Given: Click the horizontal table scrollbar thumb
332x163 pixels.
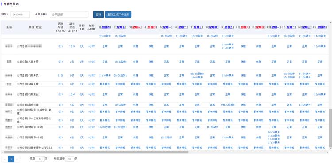Looking at the screenshot, I should [x=96, y=152].
